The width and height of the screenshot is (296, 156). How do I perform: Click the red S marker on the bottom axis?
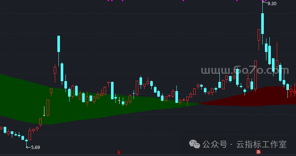(x=118, y=152)
